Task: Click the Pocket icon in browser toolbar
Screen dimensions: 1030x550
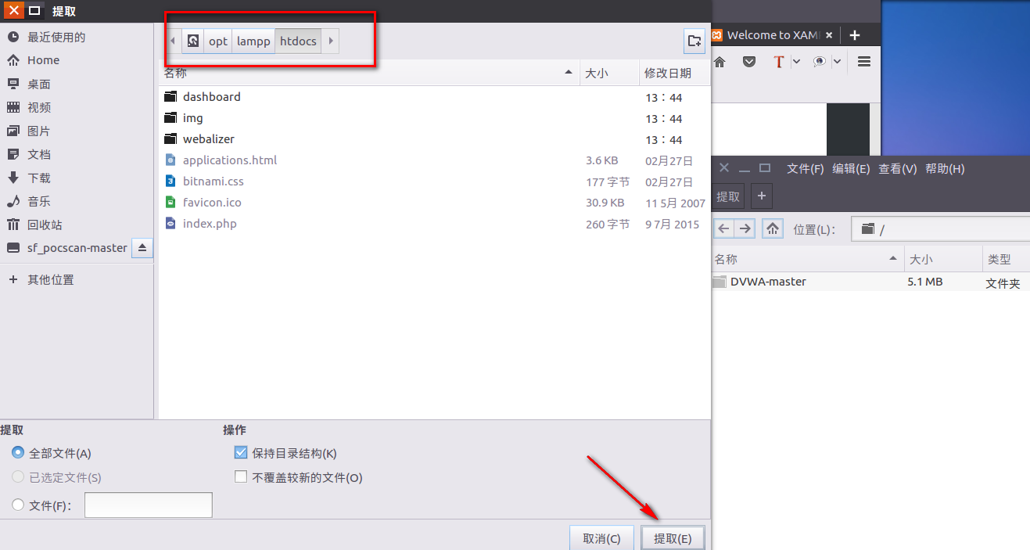Action: tap(749, 62)
